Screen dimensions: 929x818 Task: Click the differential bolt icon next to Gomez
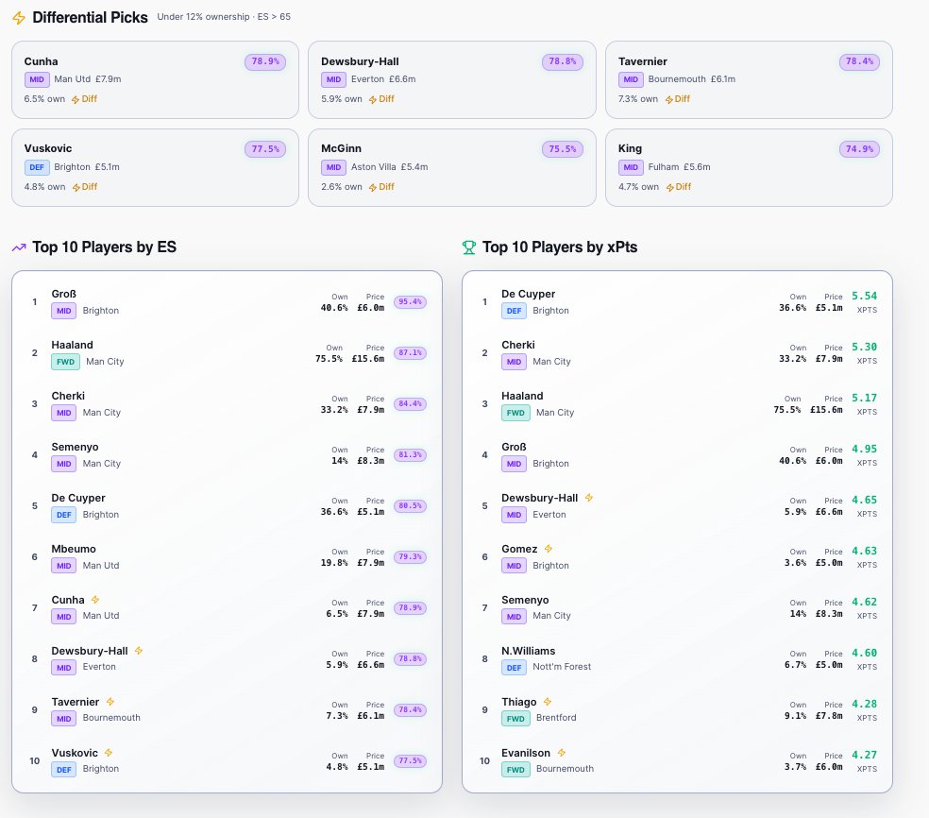pyautogui.click(x=548, y=549)
